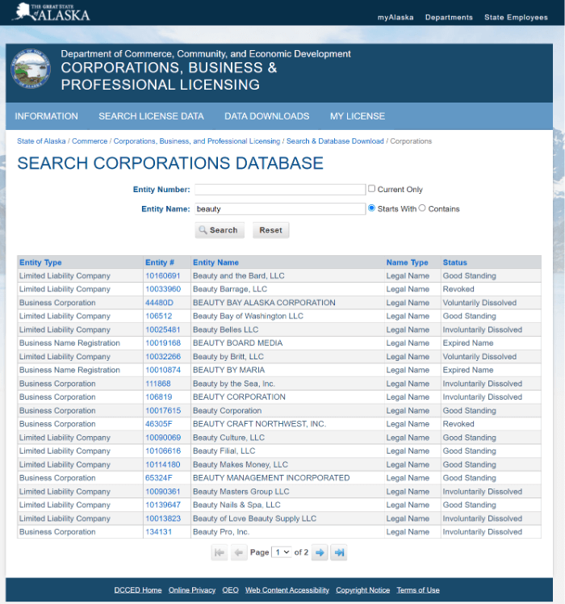Open entity number 10033960
The width and height of the screenshot is (565, 604).
(x=163, y=289)
